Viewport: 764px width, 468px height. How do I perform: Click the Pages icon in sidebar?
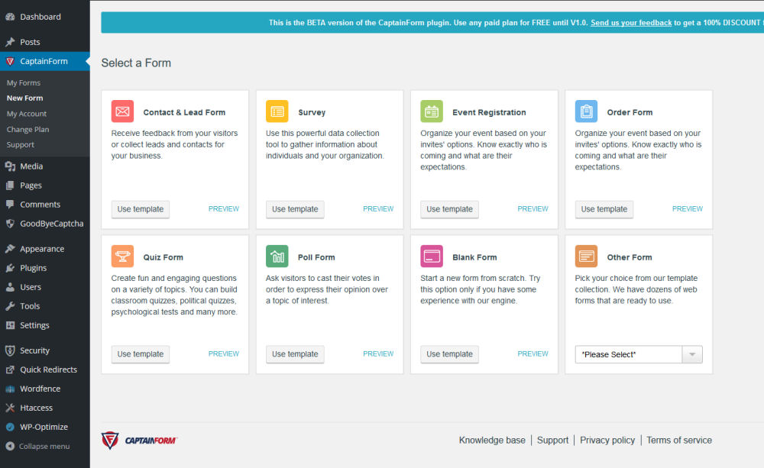tap(10, 185)
